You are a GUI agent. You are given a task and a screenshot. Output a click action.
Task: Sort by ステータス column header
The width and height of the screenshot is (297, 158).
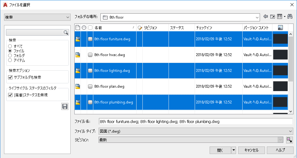(182, 28)
